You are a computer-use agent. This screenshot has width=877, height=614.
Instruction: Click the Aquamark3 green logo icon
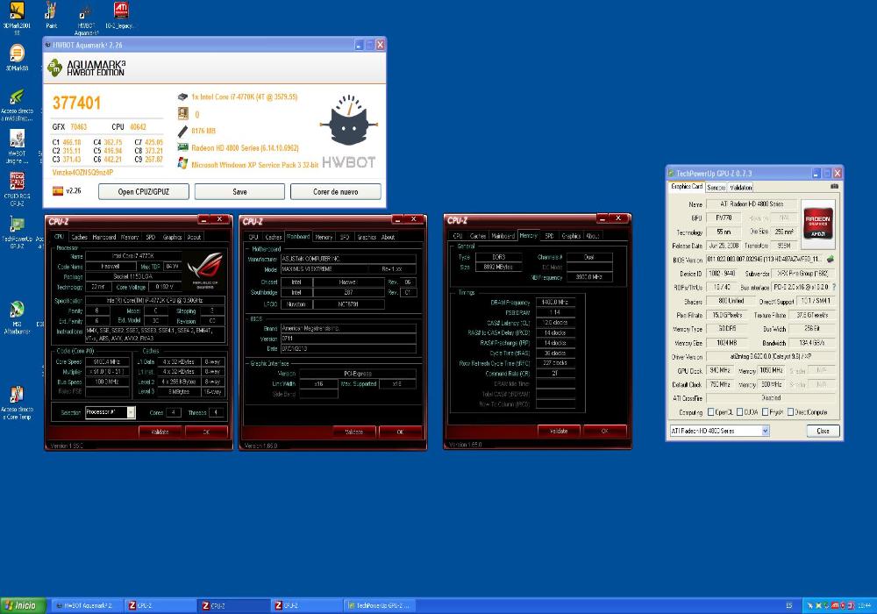click(x=54, y=68)
